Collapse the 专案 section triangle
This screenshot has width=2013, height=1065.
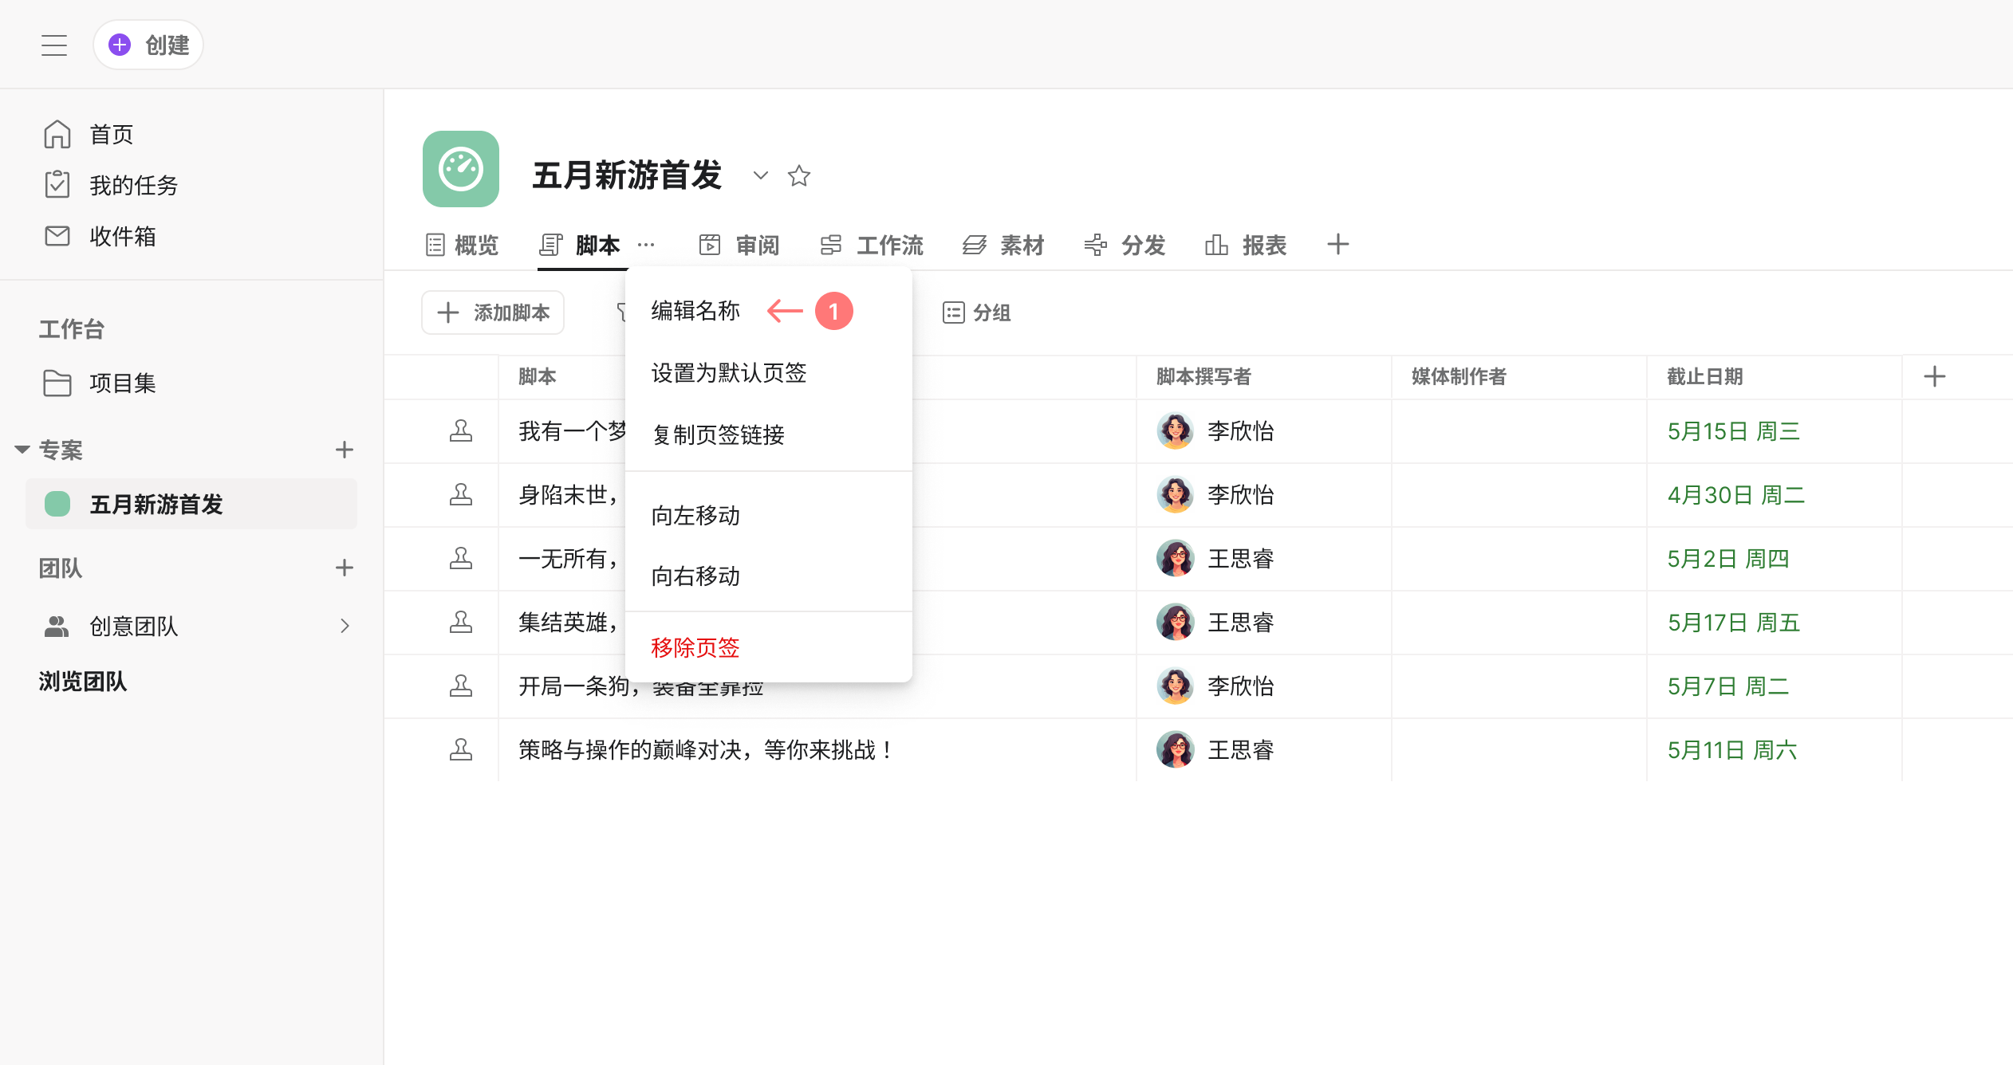tap(22, 450)
